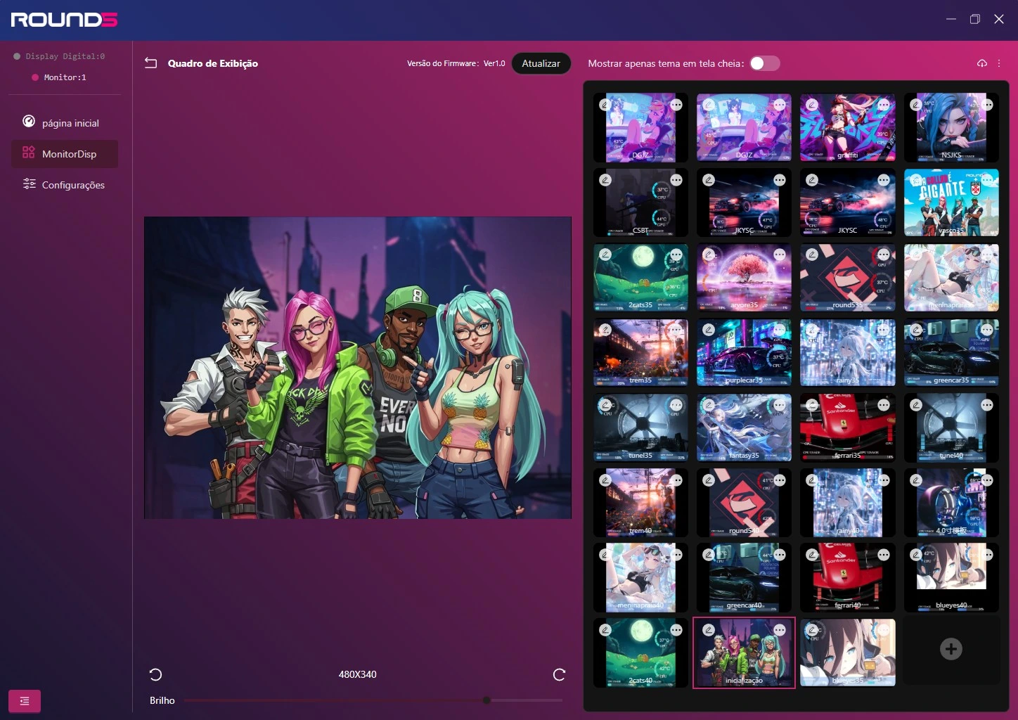
Task: Rotate preview counterclockwise
Action: point(156,675)
